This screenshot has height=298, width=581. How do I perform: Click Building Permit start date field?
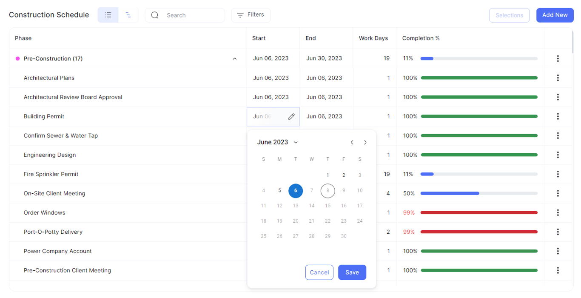tap(273, 117)
